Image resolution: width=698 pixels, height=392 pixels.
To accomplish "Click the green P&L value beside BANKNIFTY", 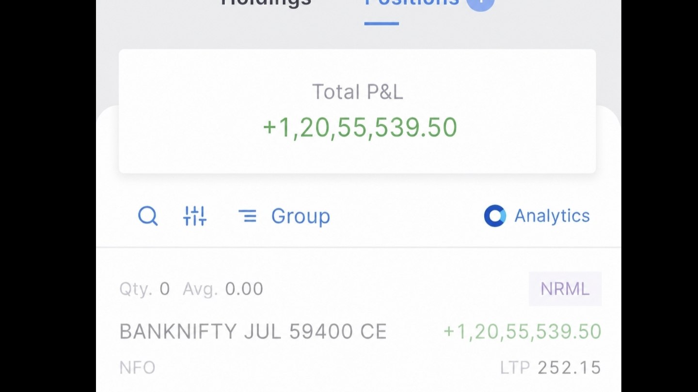I will 523,332.
